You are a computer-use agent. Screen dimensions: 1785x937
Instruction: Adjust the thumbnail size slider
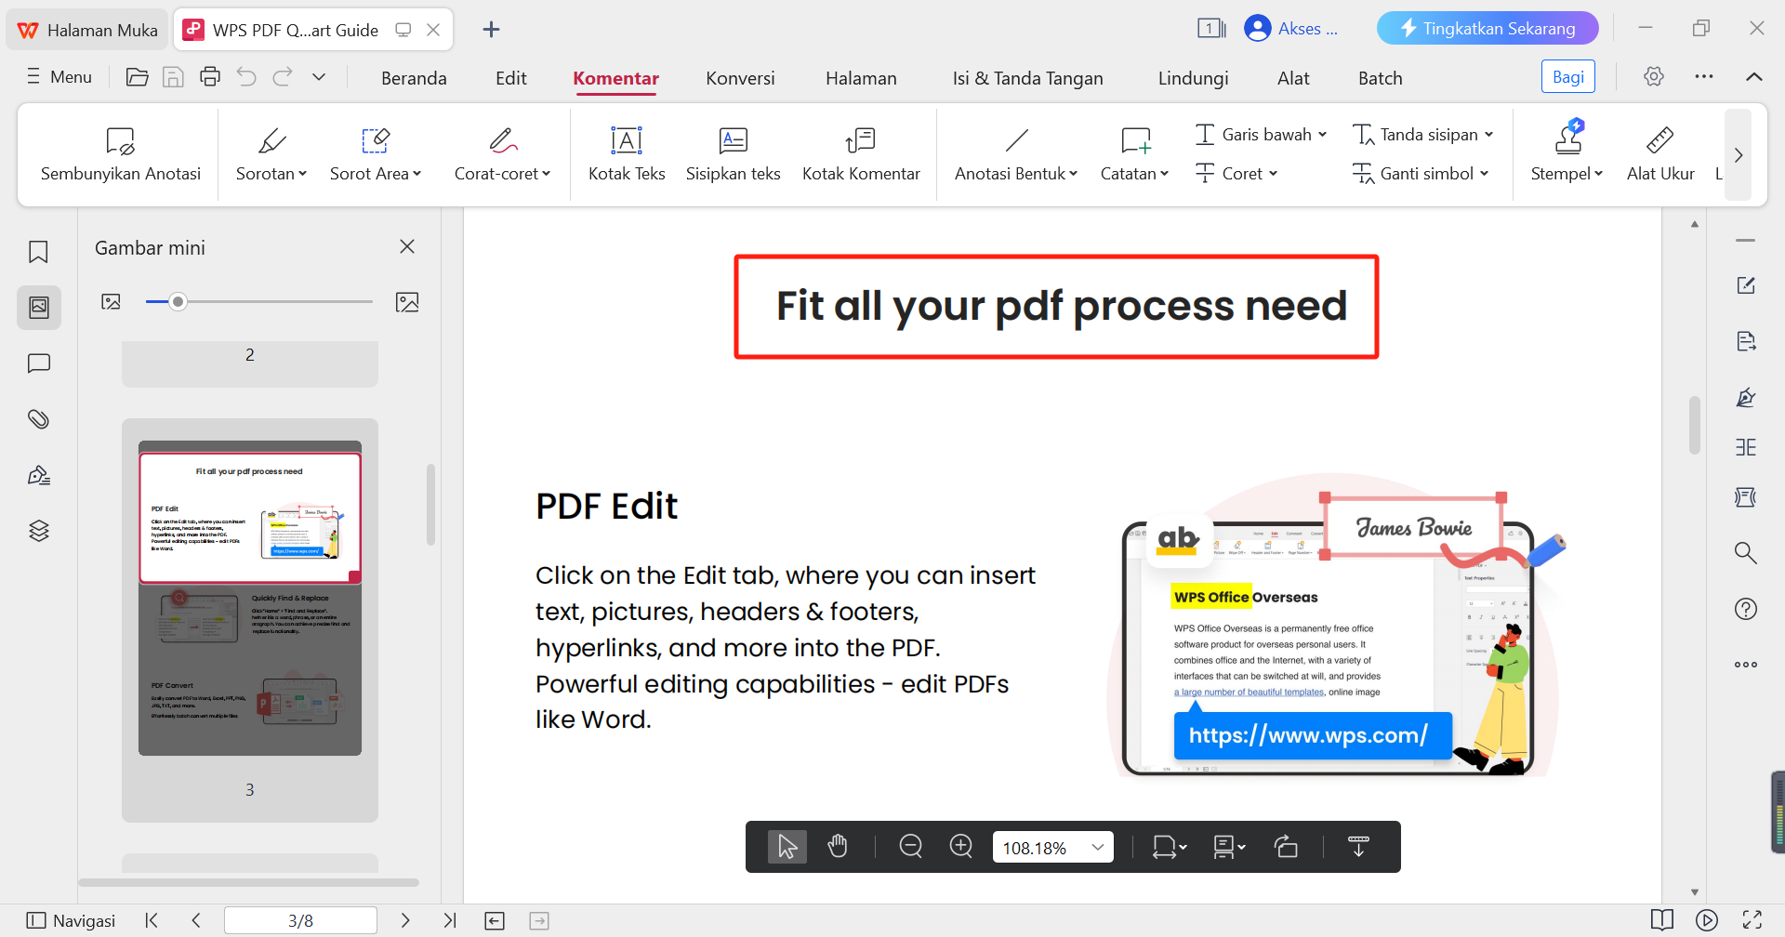[178, 301]
